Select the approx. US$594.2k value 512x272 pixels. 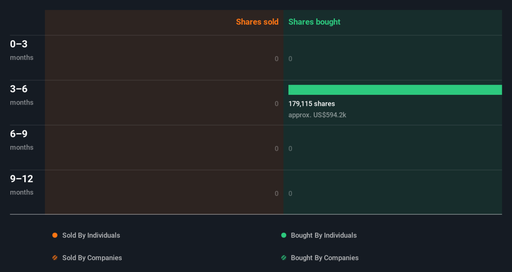tap(317, 115)
